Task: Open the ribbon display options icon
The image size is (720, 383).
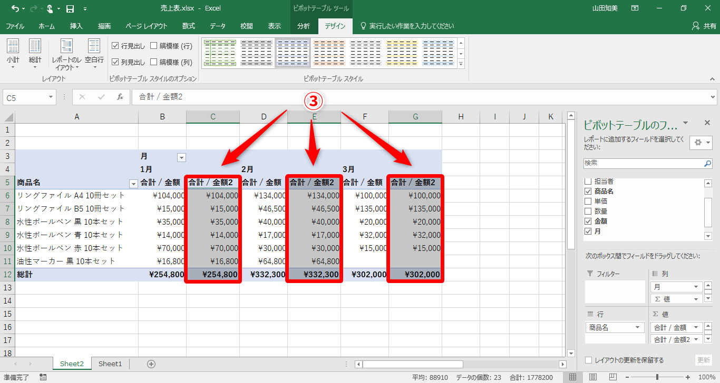Action: pyautogui.click(x=635, y=8)
